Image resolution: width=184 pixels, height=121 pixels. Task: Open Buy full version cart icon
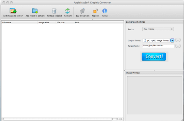click(83, 11)
